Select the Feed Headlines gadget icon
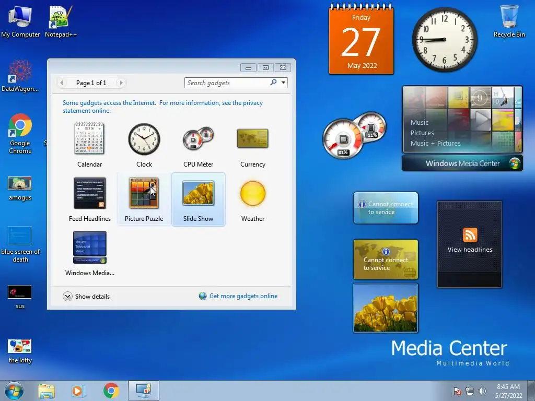The height and width of the screenshot is (401, 535). 90,193
